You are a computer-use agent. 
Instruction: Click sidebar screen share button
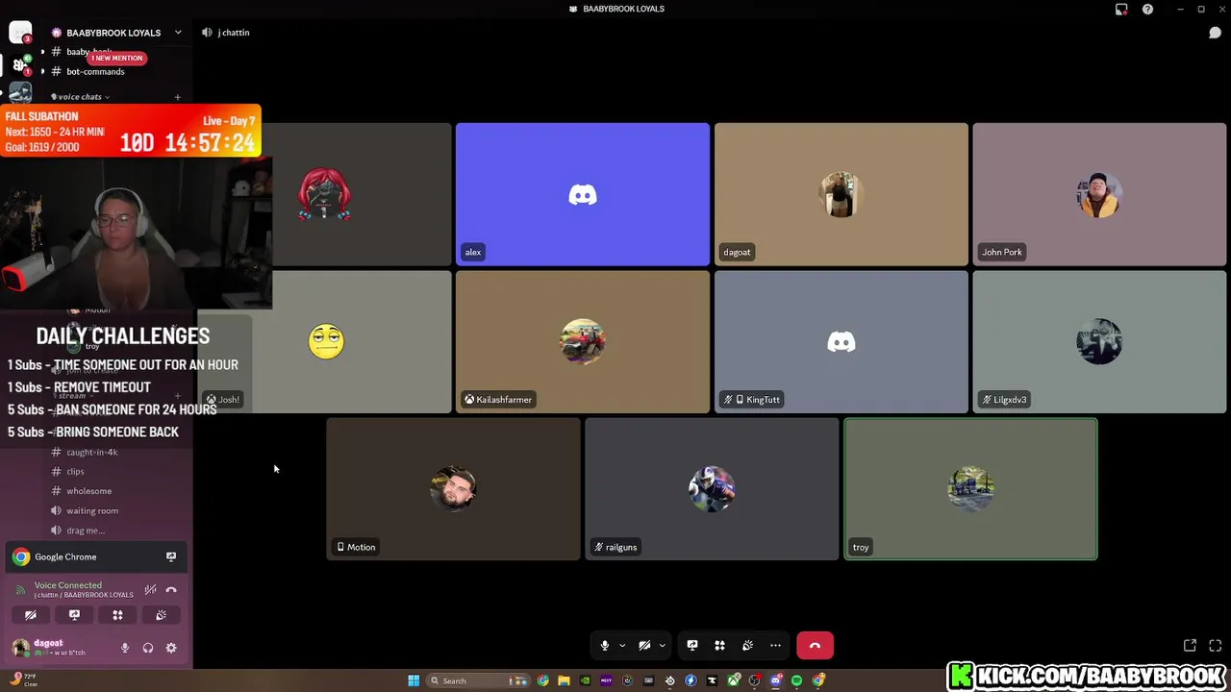pyautogui.click(x=74, y=615)
